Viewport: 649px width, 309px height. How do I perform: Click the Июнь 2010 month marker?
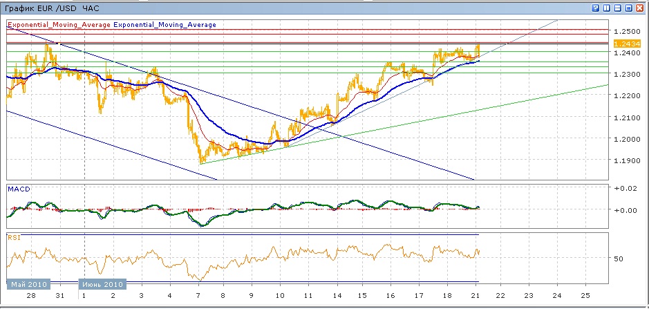coord(102,284)
